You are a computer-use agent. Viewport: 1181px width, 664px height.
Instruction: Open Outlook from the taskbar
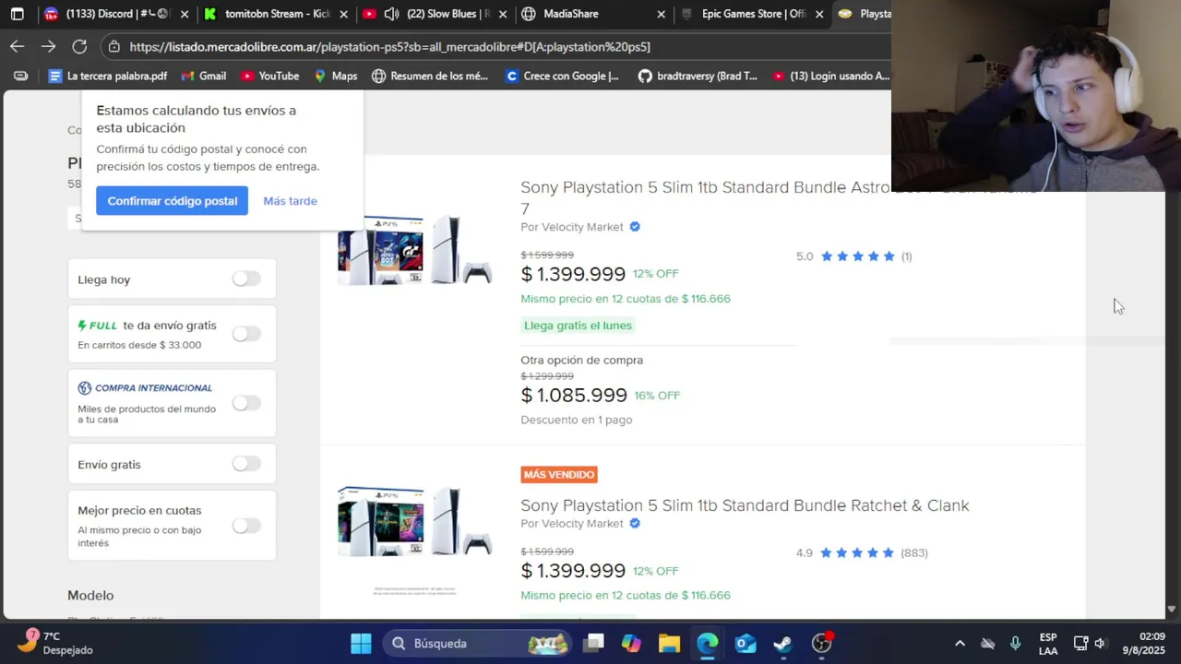(746, 643)
